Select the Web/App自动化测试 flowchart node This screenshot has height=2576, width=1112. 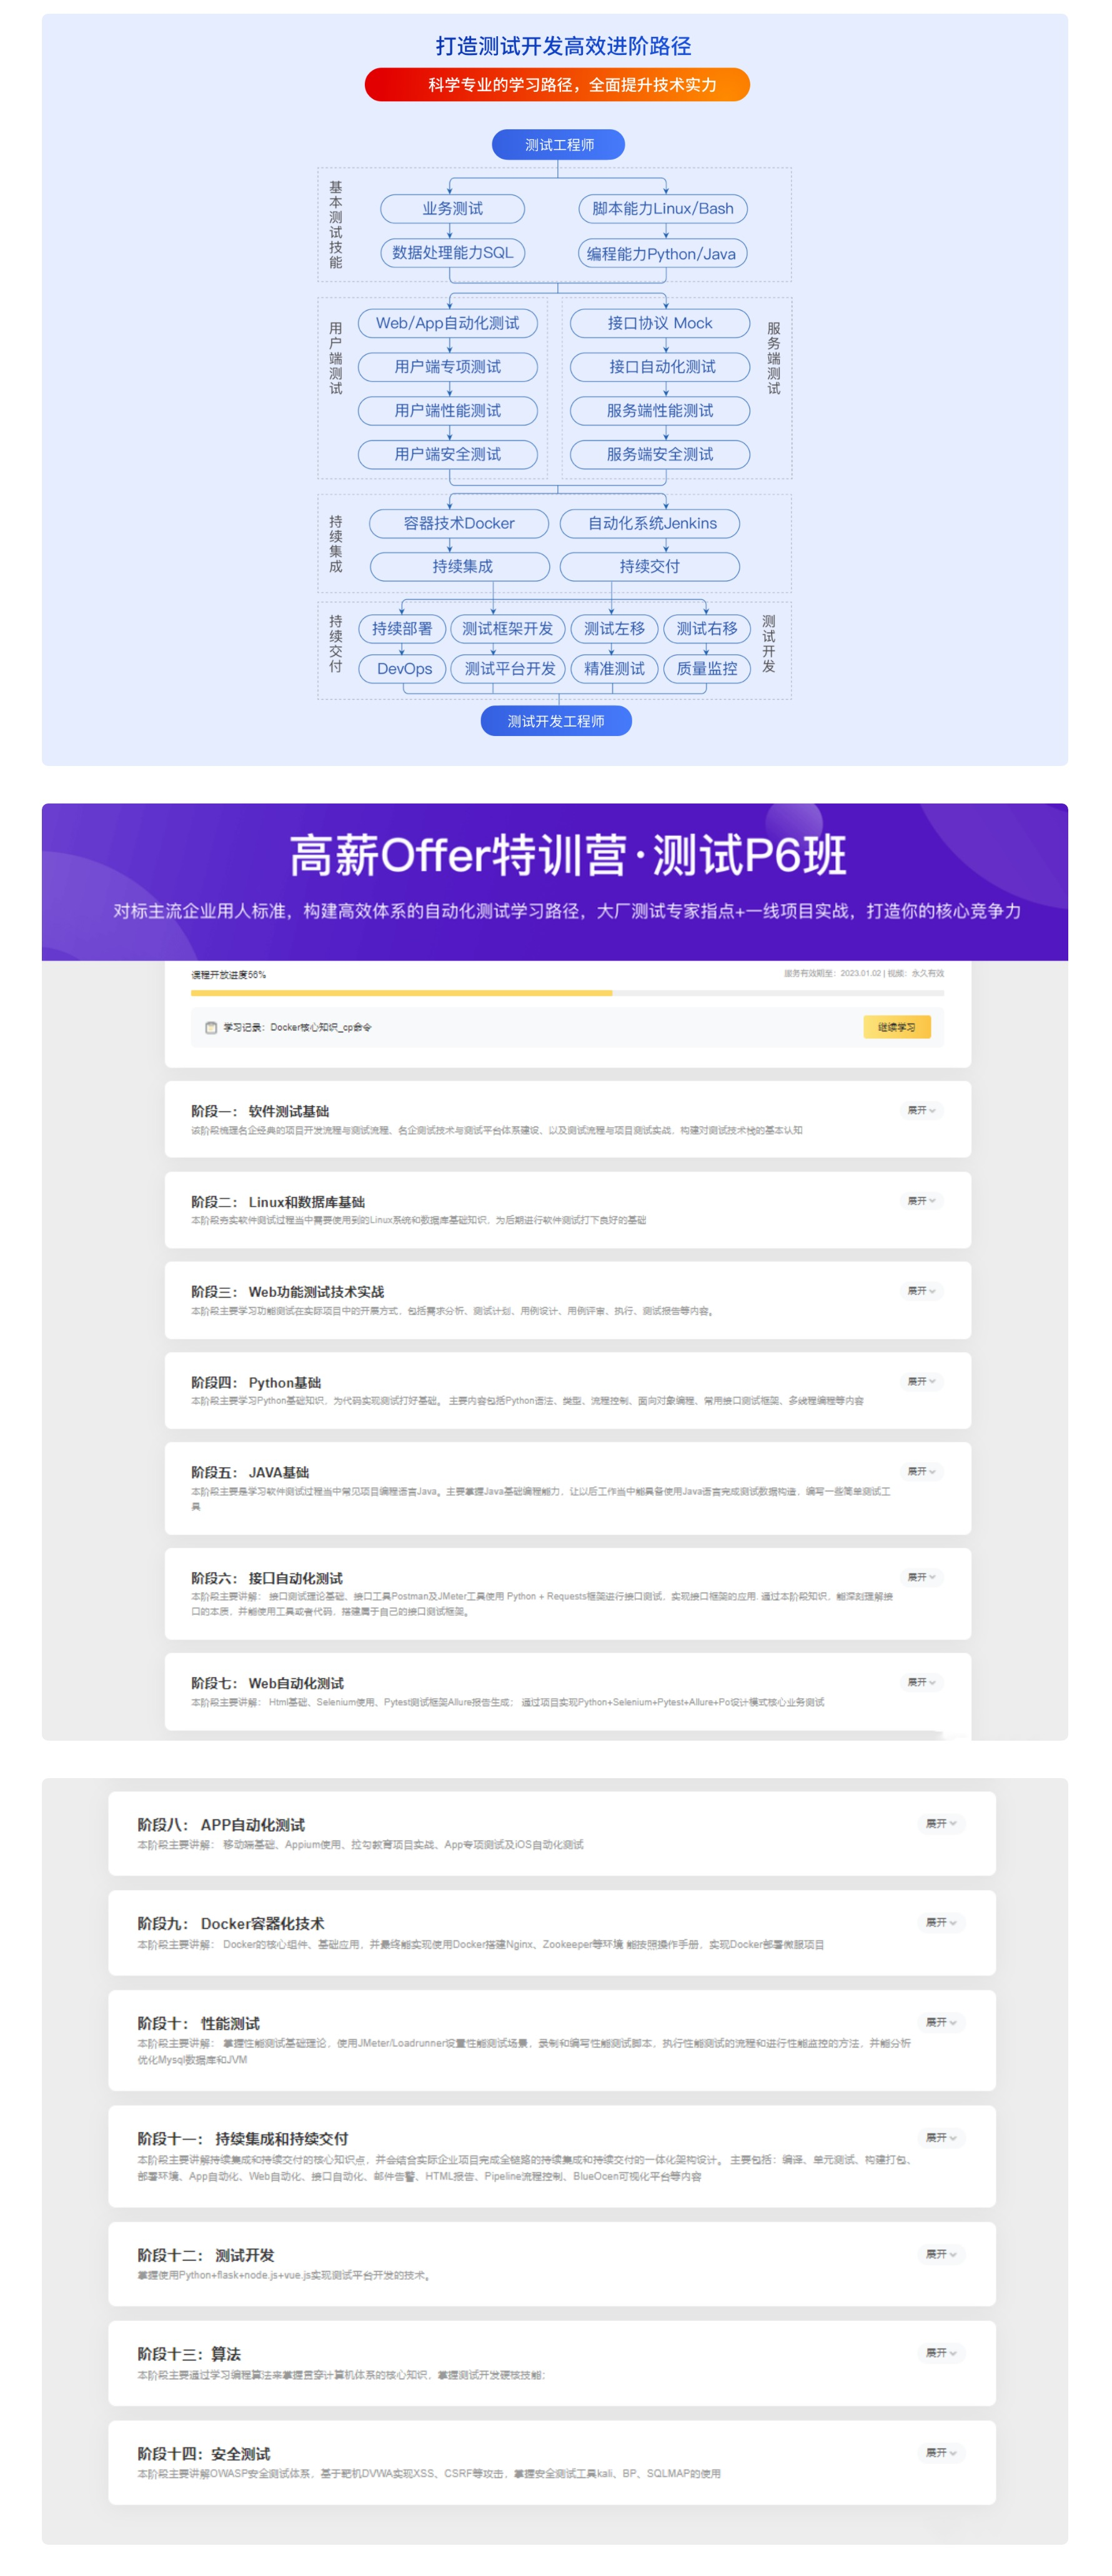click(447, 323)
